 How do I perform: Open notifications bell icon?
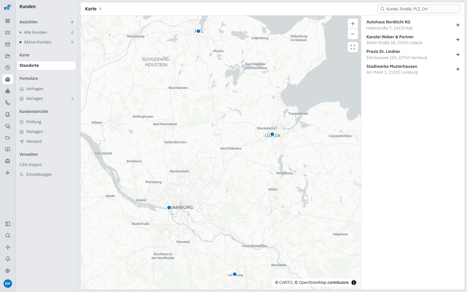point(8,259)
